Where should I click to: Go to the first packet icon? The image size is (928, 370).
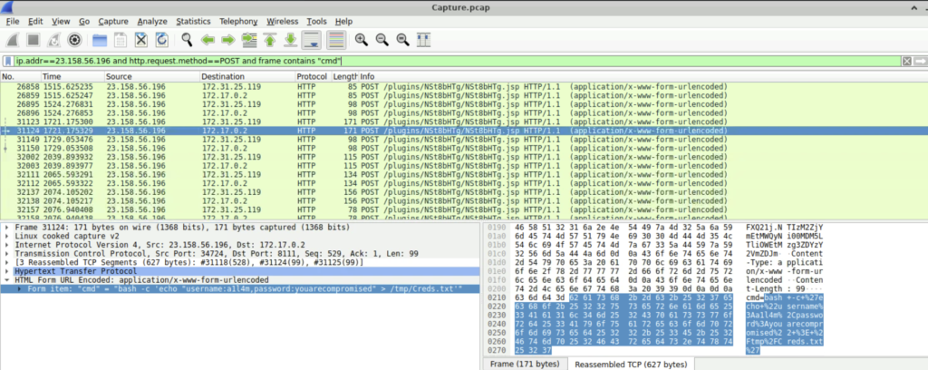pos(270,40)
